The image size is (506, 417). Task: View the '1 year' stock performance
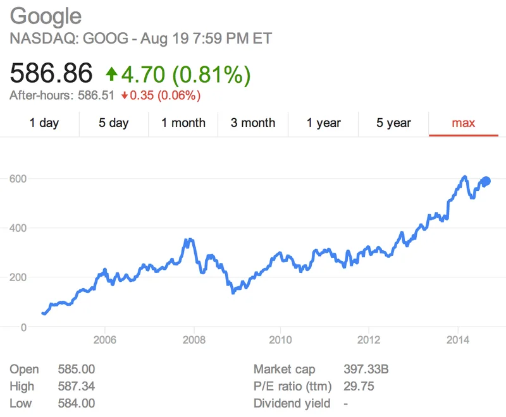[x=323, y=123]
